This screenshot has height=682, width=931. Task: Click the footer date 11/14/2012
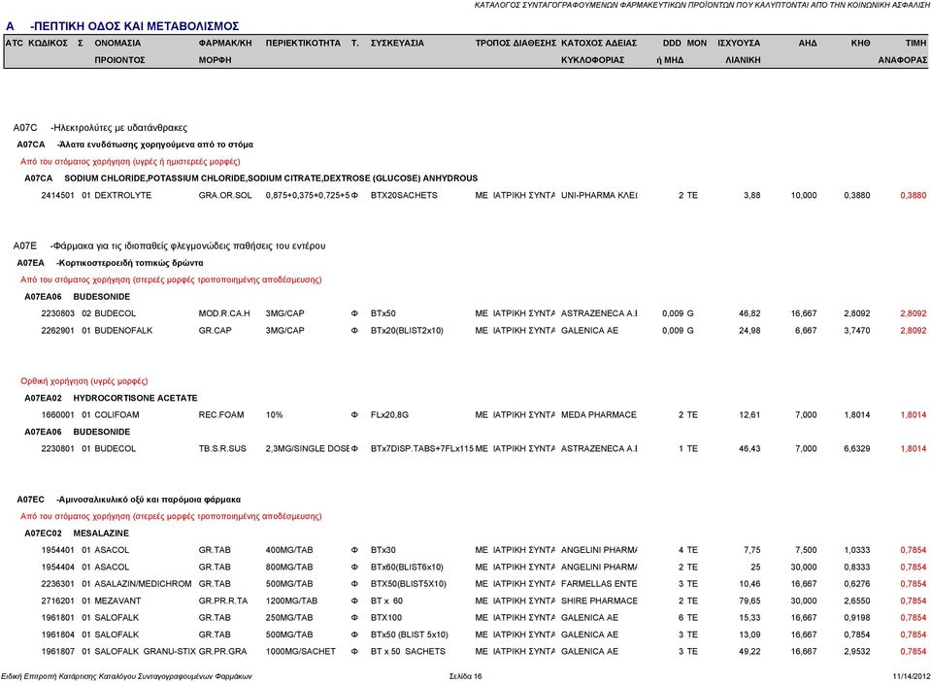point(911,676)
